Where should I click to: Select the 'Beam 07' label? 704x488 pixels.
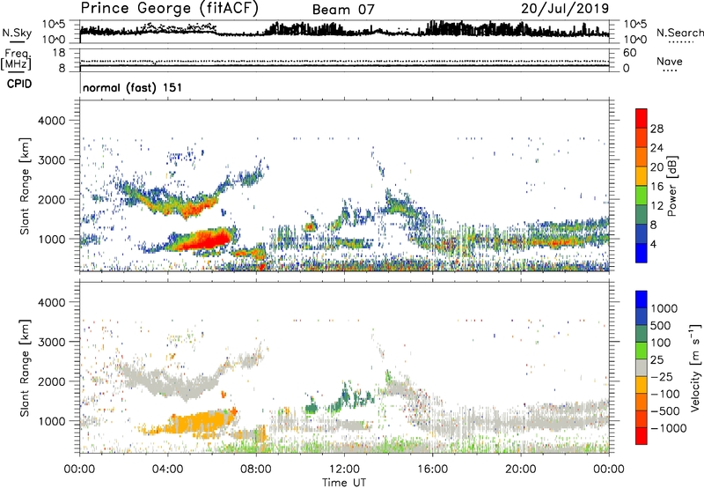(x=343, y=10)
